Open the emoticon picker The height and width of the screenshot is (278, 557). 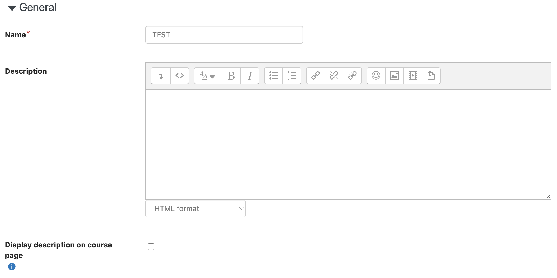(376, 76)
